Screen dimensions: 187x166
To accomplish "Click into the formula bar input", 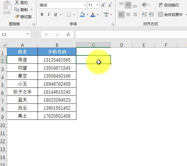I will (x=131, y=34).
